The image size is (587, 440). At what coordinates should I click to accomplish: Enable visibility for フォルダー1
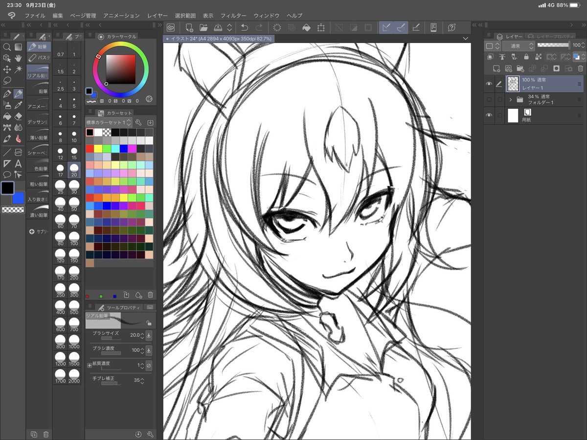coord(489,99)
